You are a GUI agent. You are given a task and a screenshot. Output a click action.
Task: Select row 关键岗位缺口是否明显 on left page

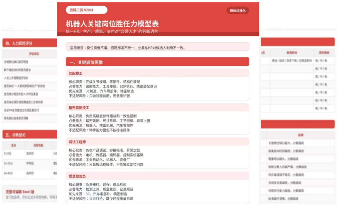[x=30, y=62]
